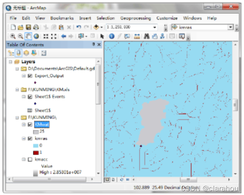Toggle Export_Output layer visibility
The width and height of the screenshot is (244, 195).
(30, 76)
